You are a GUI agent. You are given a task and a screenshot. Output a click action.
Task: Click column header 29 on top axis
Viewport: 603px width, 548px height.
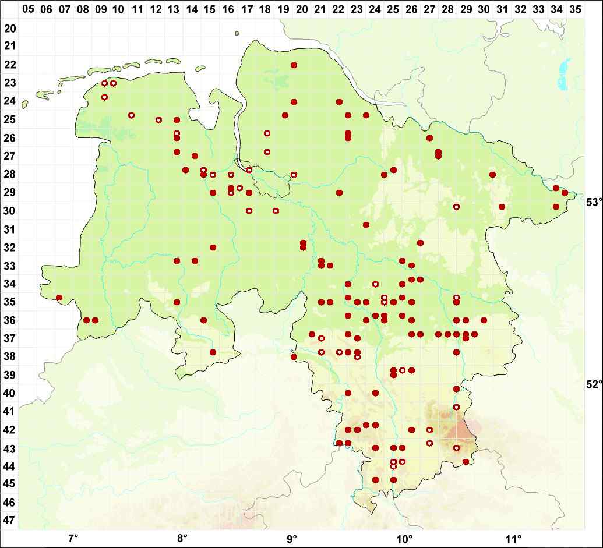point(466,9)
